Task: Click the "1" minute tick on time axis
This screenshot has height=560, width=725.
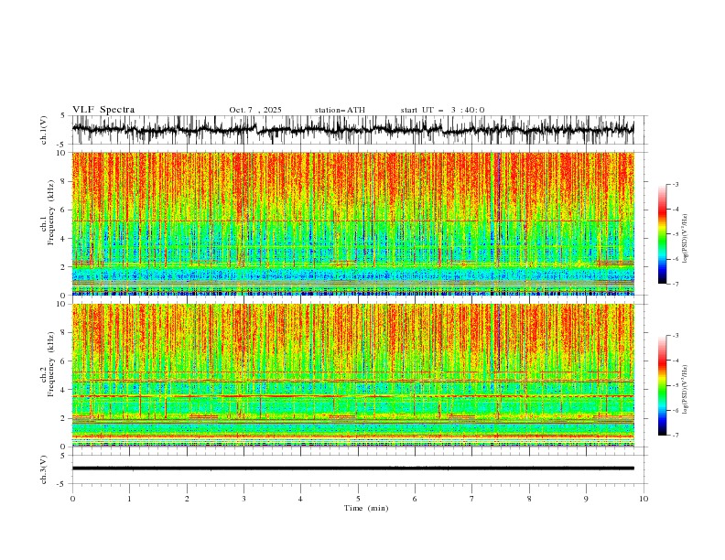Action: (x=129, y=499)
